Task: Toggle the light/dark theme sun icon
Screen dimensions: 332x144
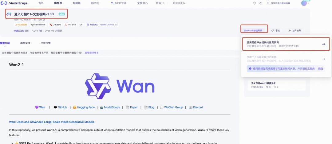Action: pyautogui.click(x=255, y=3)
